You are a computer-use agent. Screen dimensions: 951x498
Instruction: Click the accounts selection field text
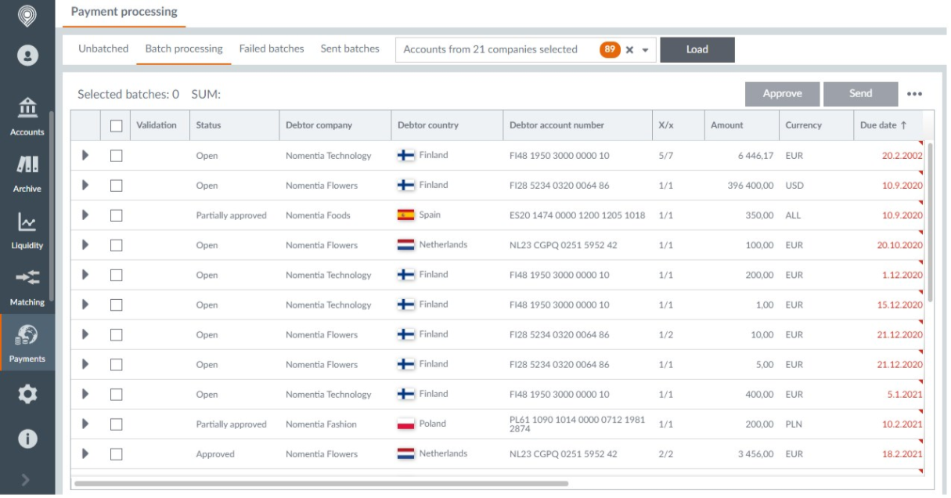490,49
